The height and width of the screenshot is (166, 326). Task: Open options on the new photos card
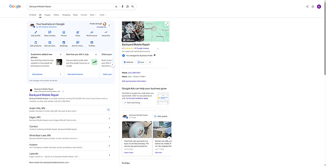click(x=61, y=75)
